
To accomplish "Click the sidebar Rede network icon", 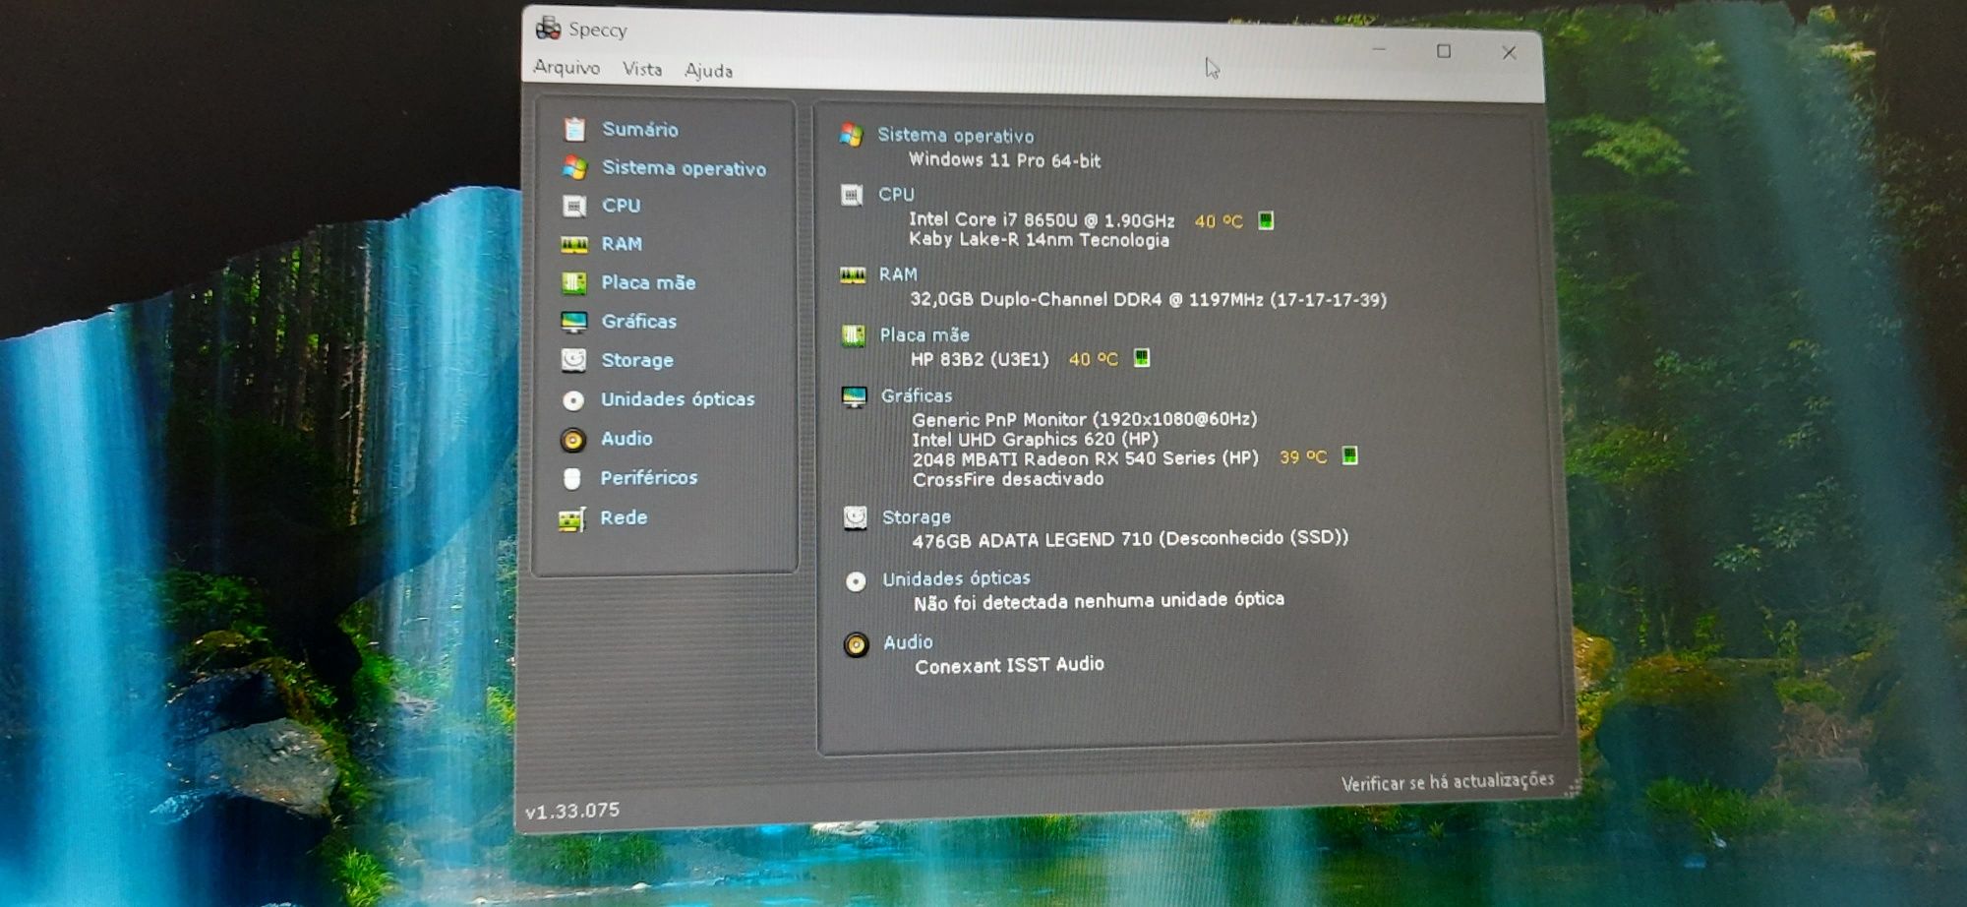I will coord(572,518).
